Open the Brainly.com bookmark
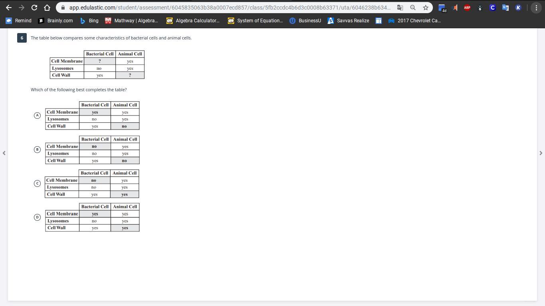The width and height of the screenshot is (545, 306). click(55, 21)
